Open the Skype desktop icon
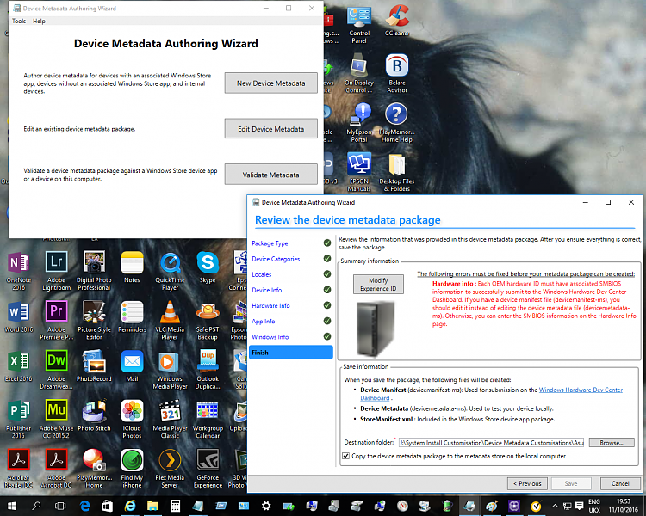 pos(208,267)
